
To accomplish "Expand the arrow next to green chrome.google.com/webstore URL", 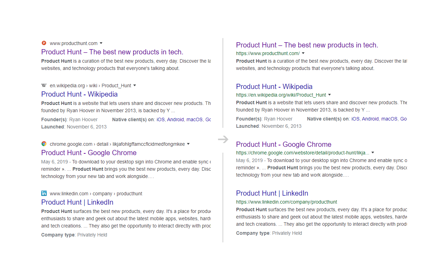I will click(373, 153).
